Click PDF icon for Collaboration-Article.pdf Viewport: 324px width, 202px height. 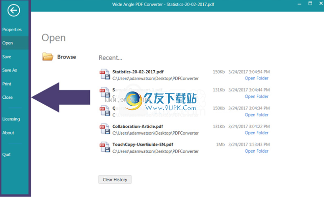point(105,129)
